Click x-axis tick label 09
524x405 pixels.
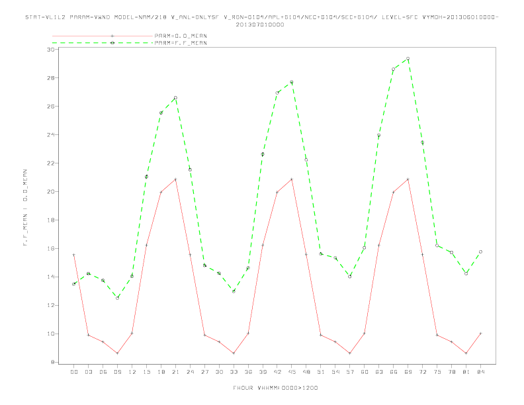[x=117, y=372]
